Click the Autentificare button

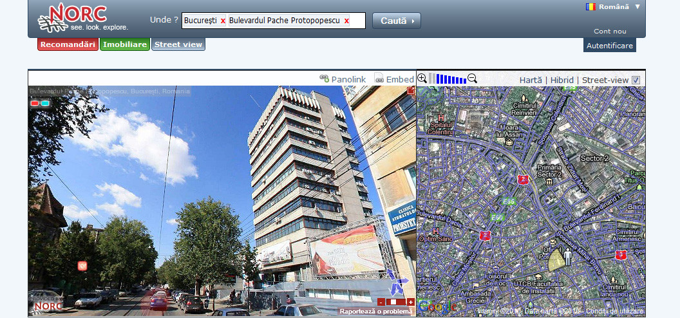(x=609, y=46)
